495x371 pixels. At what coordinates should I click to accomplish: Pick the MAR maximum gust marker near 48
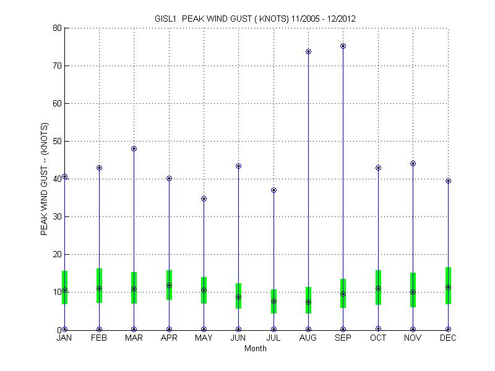[x=134, y=149]
